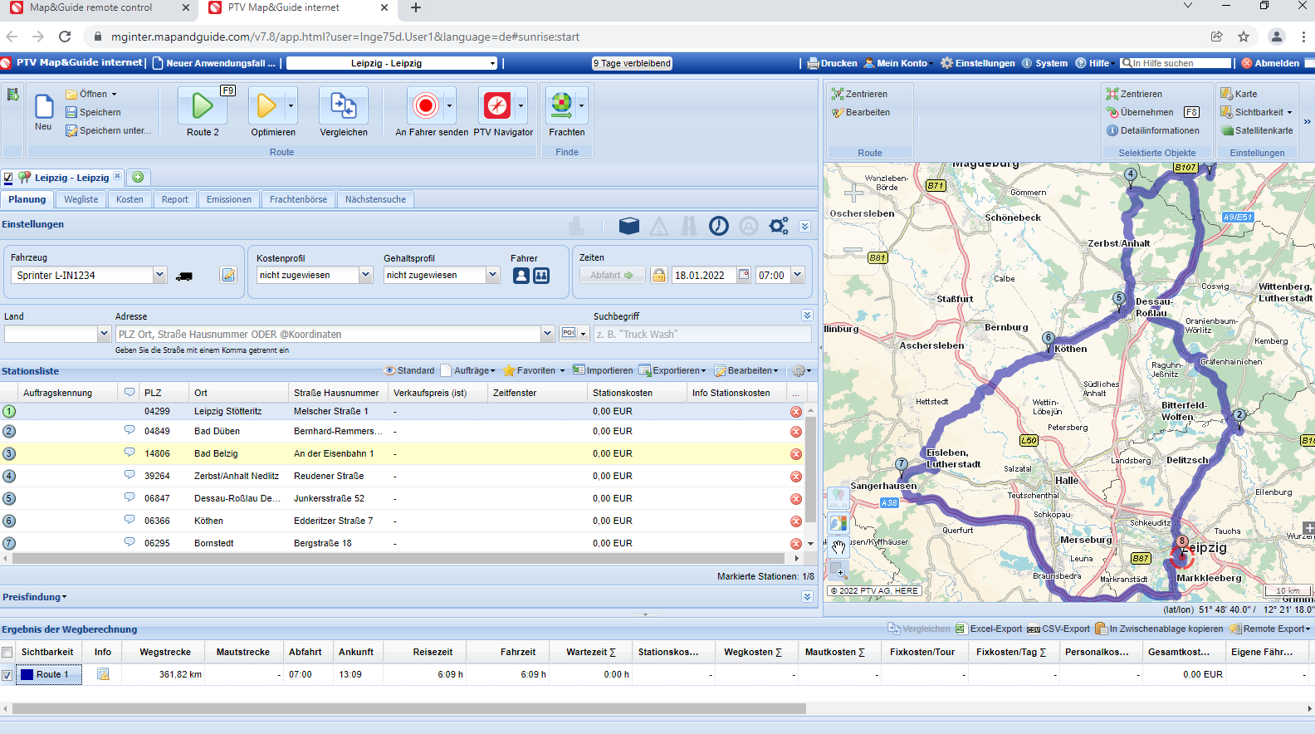The height and width of the screenshot is (734, 1315).
Task: Open the Report tab
Action: 174,199
